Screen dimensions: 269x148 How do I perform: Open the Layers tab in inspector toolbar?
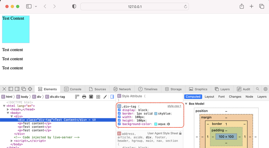tap(222, 89)
